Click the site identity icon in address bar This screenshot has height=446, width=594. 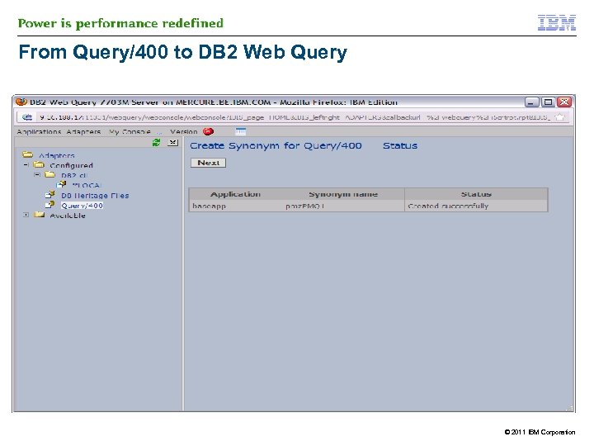[27, 117]
